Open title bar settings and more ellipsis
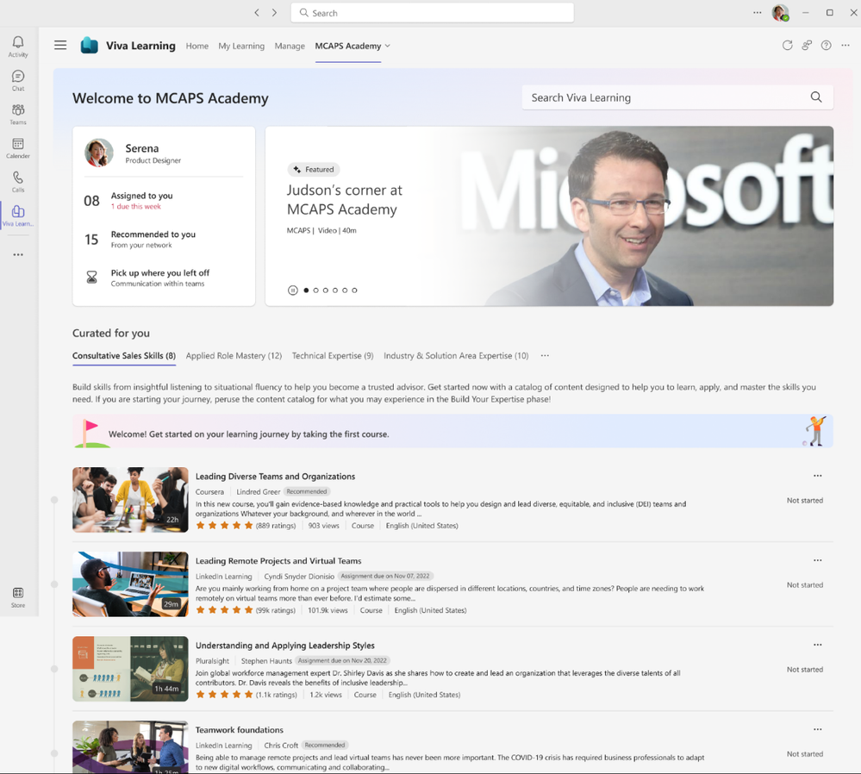The width and height of the screenshot is (861, 774). point(758,13)
